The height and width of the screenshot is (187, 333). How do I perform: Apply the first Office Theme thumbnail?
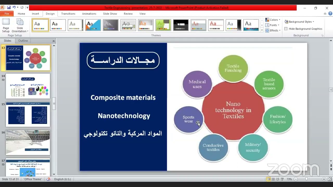(40, 25)
